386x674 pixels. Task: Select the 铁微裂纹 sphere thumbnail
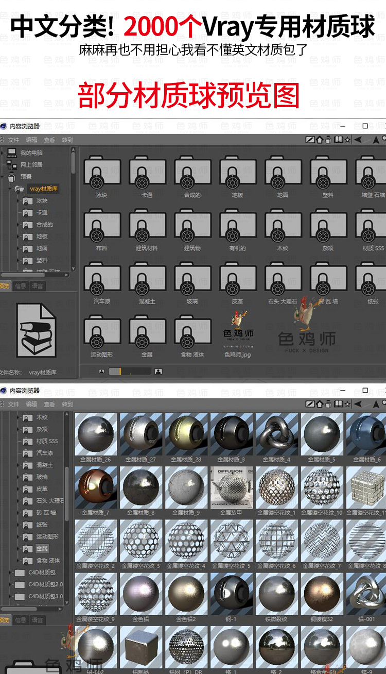pyautogui.click(x=277, y=594)
